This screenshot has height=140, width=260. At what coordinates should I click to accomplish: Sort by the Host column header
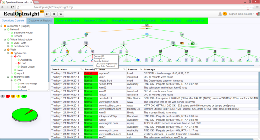pyautogui.click(x=112, y=70)
